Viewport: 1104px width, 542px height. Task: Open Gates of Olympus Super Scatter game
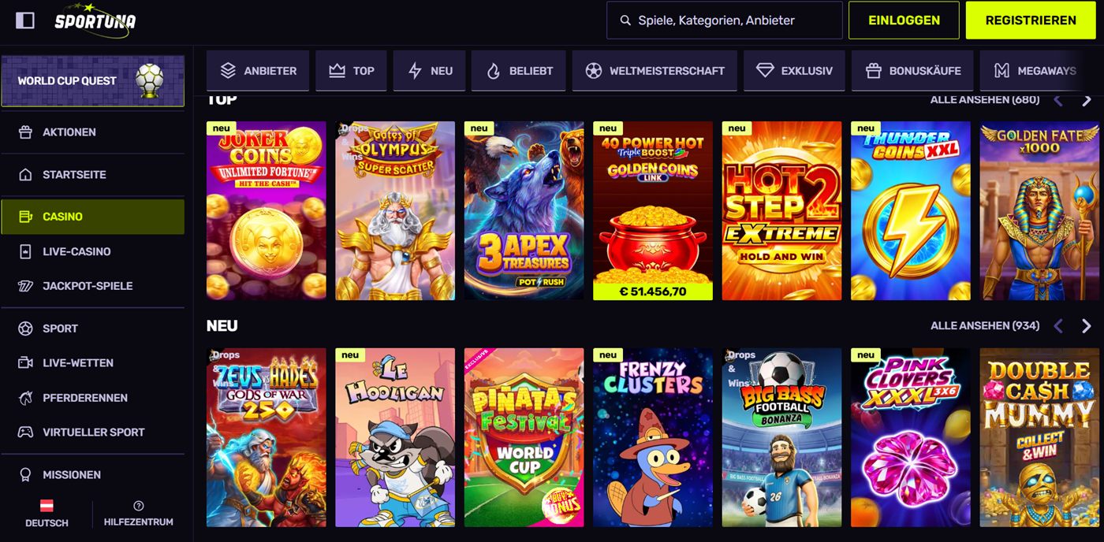[x=395, y=210]
